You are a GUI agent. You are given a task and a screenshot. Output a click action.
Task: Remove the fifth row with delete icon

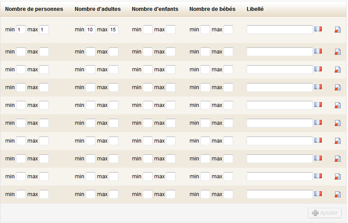(x=338, y=105)
